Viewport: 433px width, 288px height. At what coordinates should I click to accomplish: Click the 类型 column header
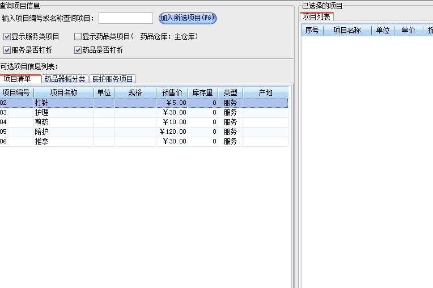point(230,92)
